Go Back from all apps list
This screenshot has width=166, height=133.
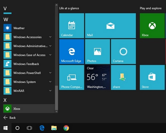pos(10,118)
